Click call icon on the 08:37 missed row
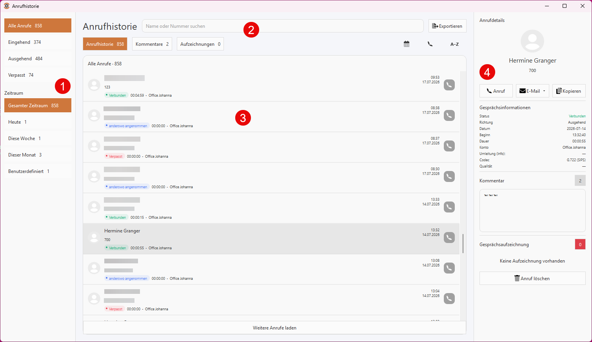The height and width of the screenshot is (342, 592). click(x=449, y=146)
